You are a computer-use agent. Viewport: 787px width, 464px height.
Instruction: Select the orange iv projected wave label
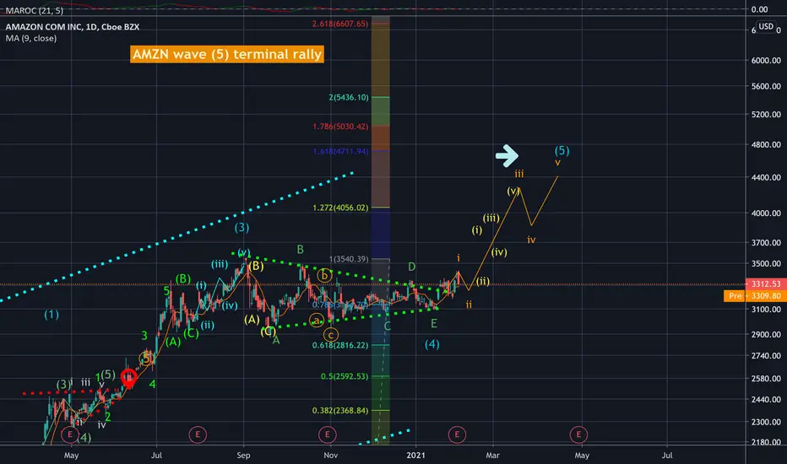click(x=531, y=240)
